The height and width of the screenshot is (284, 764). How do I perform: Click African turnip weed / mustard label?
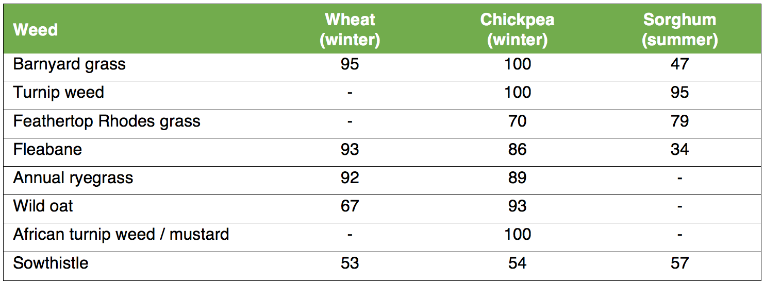tap(121, 235)
